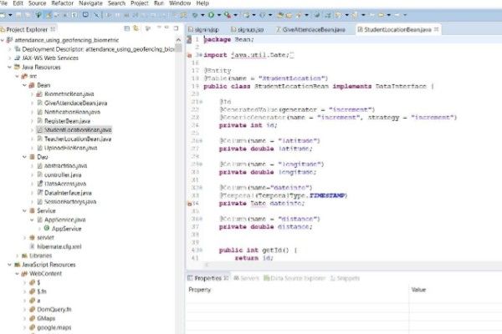Expand the Libraries node
The width and height of the screenshot is (502, 334).
(x=17, y=256)
